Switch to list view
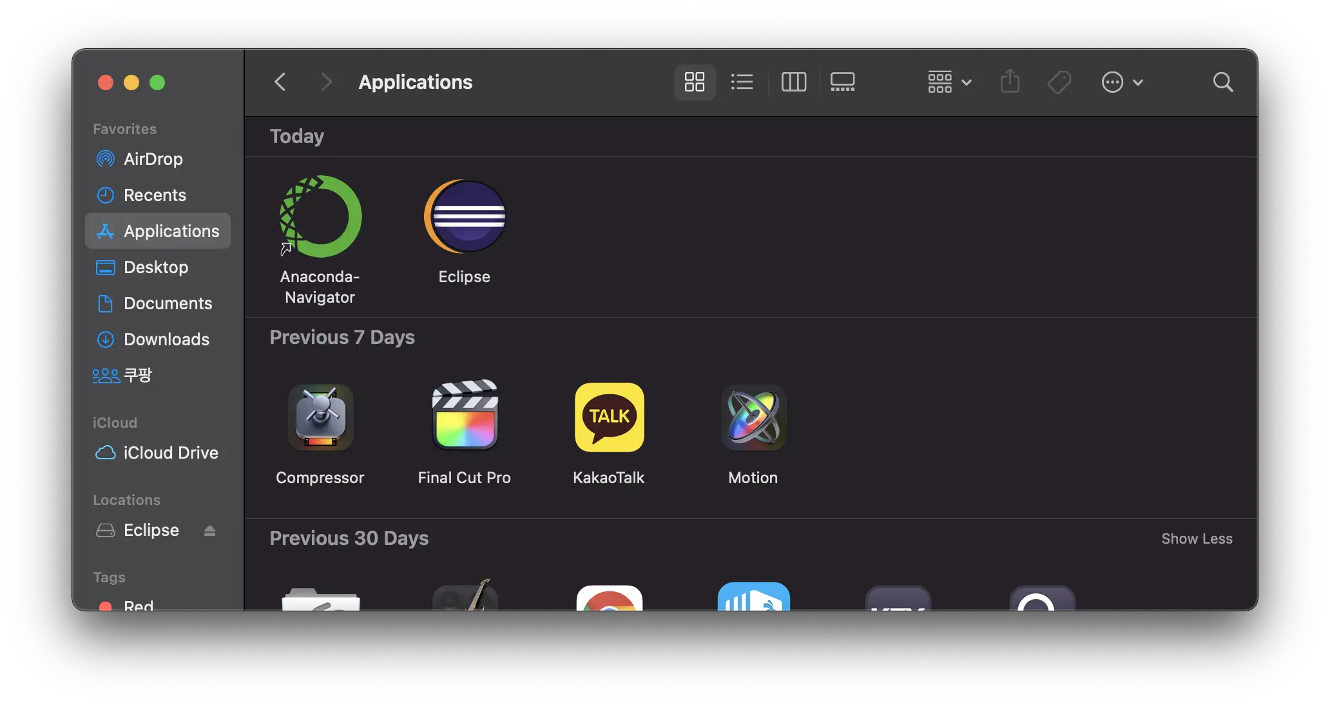Image resolution: width=1330 pixels, height=706 pixels. click(742, 82)
